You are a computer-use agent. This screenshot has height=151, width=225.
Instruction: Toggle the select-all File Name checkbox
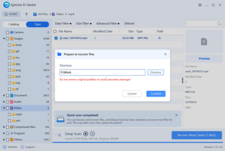(x=55, y=31)
